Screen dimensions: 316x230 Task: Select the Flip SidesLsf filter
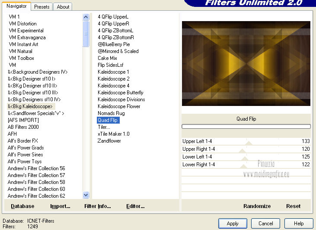point(110,65)
